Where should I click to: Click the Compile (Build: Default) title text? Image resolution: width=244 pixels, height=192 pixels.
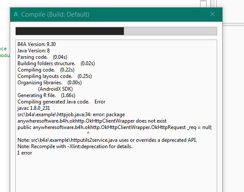[x=55, y=14]
